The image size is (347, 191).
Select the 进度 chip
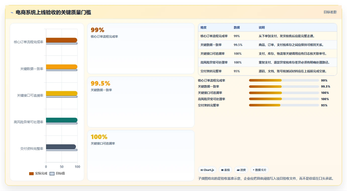241,170
